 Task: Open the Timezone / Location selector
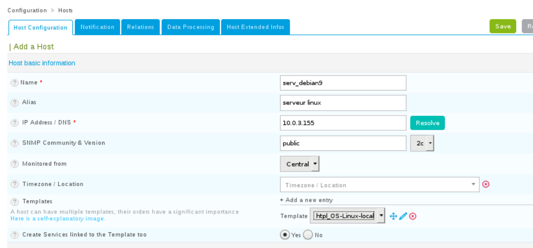[x=379, y=185]
